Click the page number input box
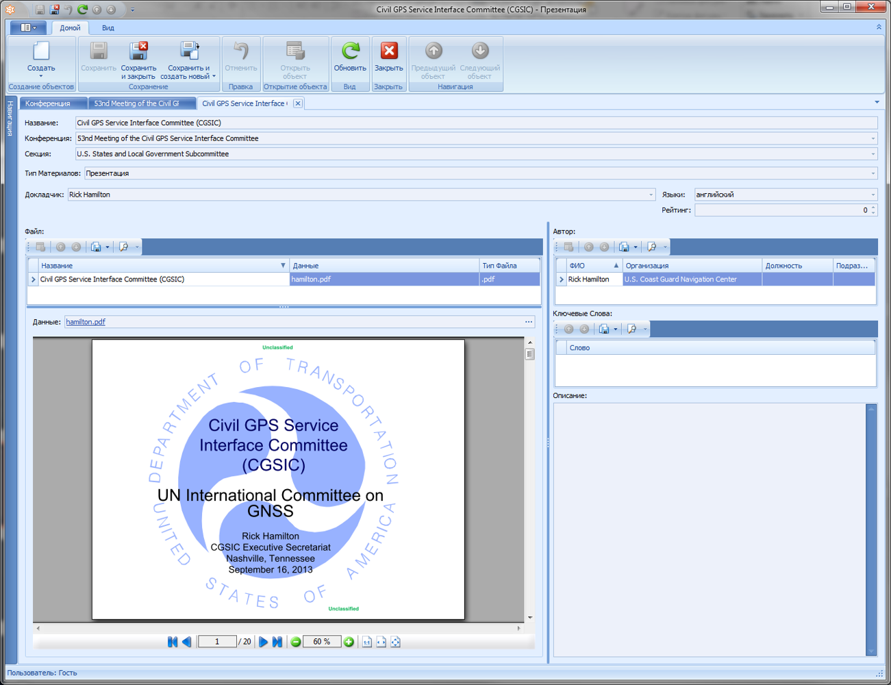Screen dimensions: 891x685 (217, 642)
